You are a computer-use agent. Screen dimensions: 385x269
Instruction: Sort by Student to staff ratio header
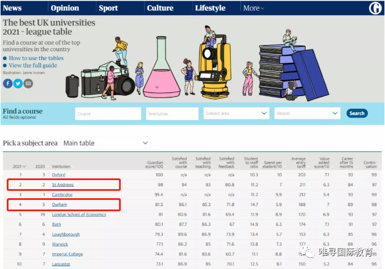pyautogui.click(x=251, y=163)
